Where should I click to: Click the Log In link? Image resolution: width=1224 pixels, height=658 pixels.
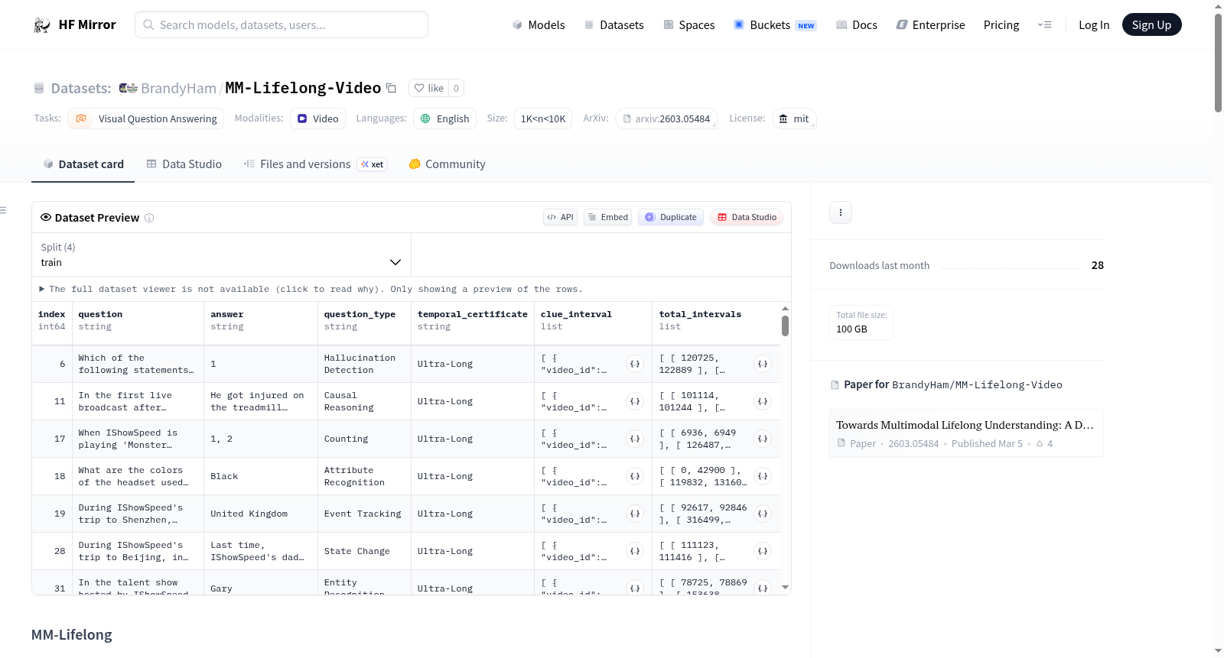tap(1094, 25)
